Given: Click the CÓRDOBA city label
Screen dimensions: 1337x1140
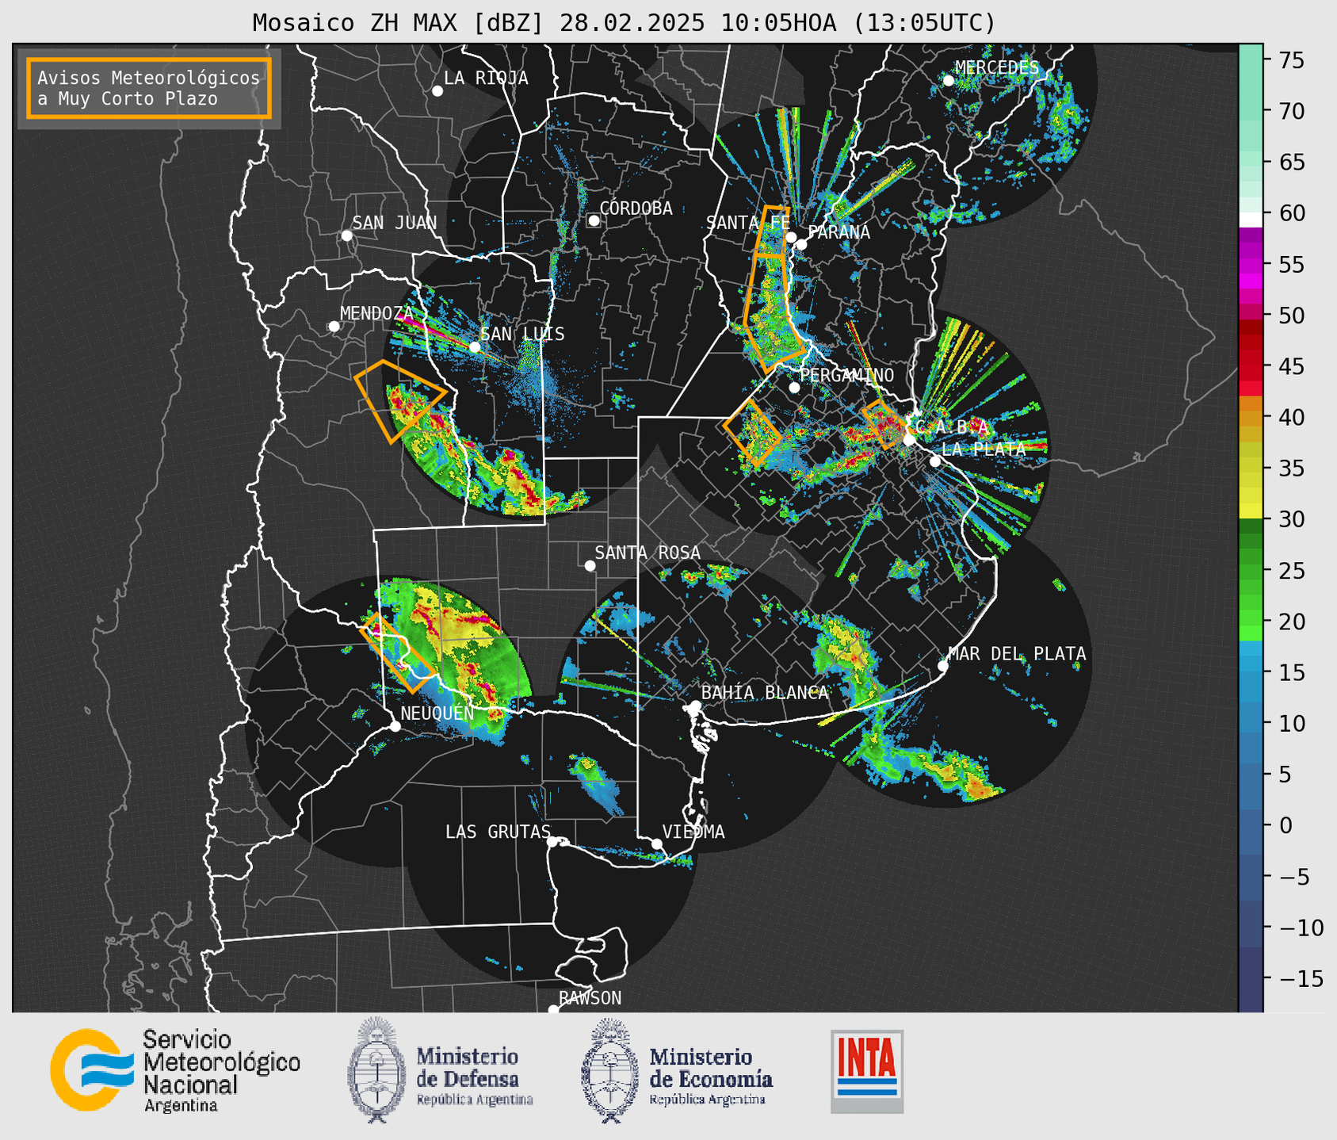Looking at the screenshot, I should point(636,208).
